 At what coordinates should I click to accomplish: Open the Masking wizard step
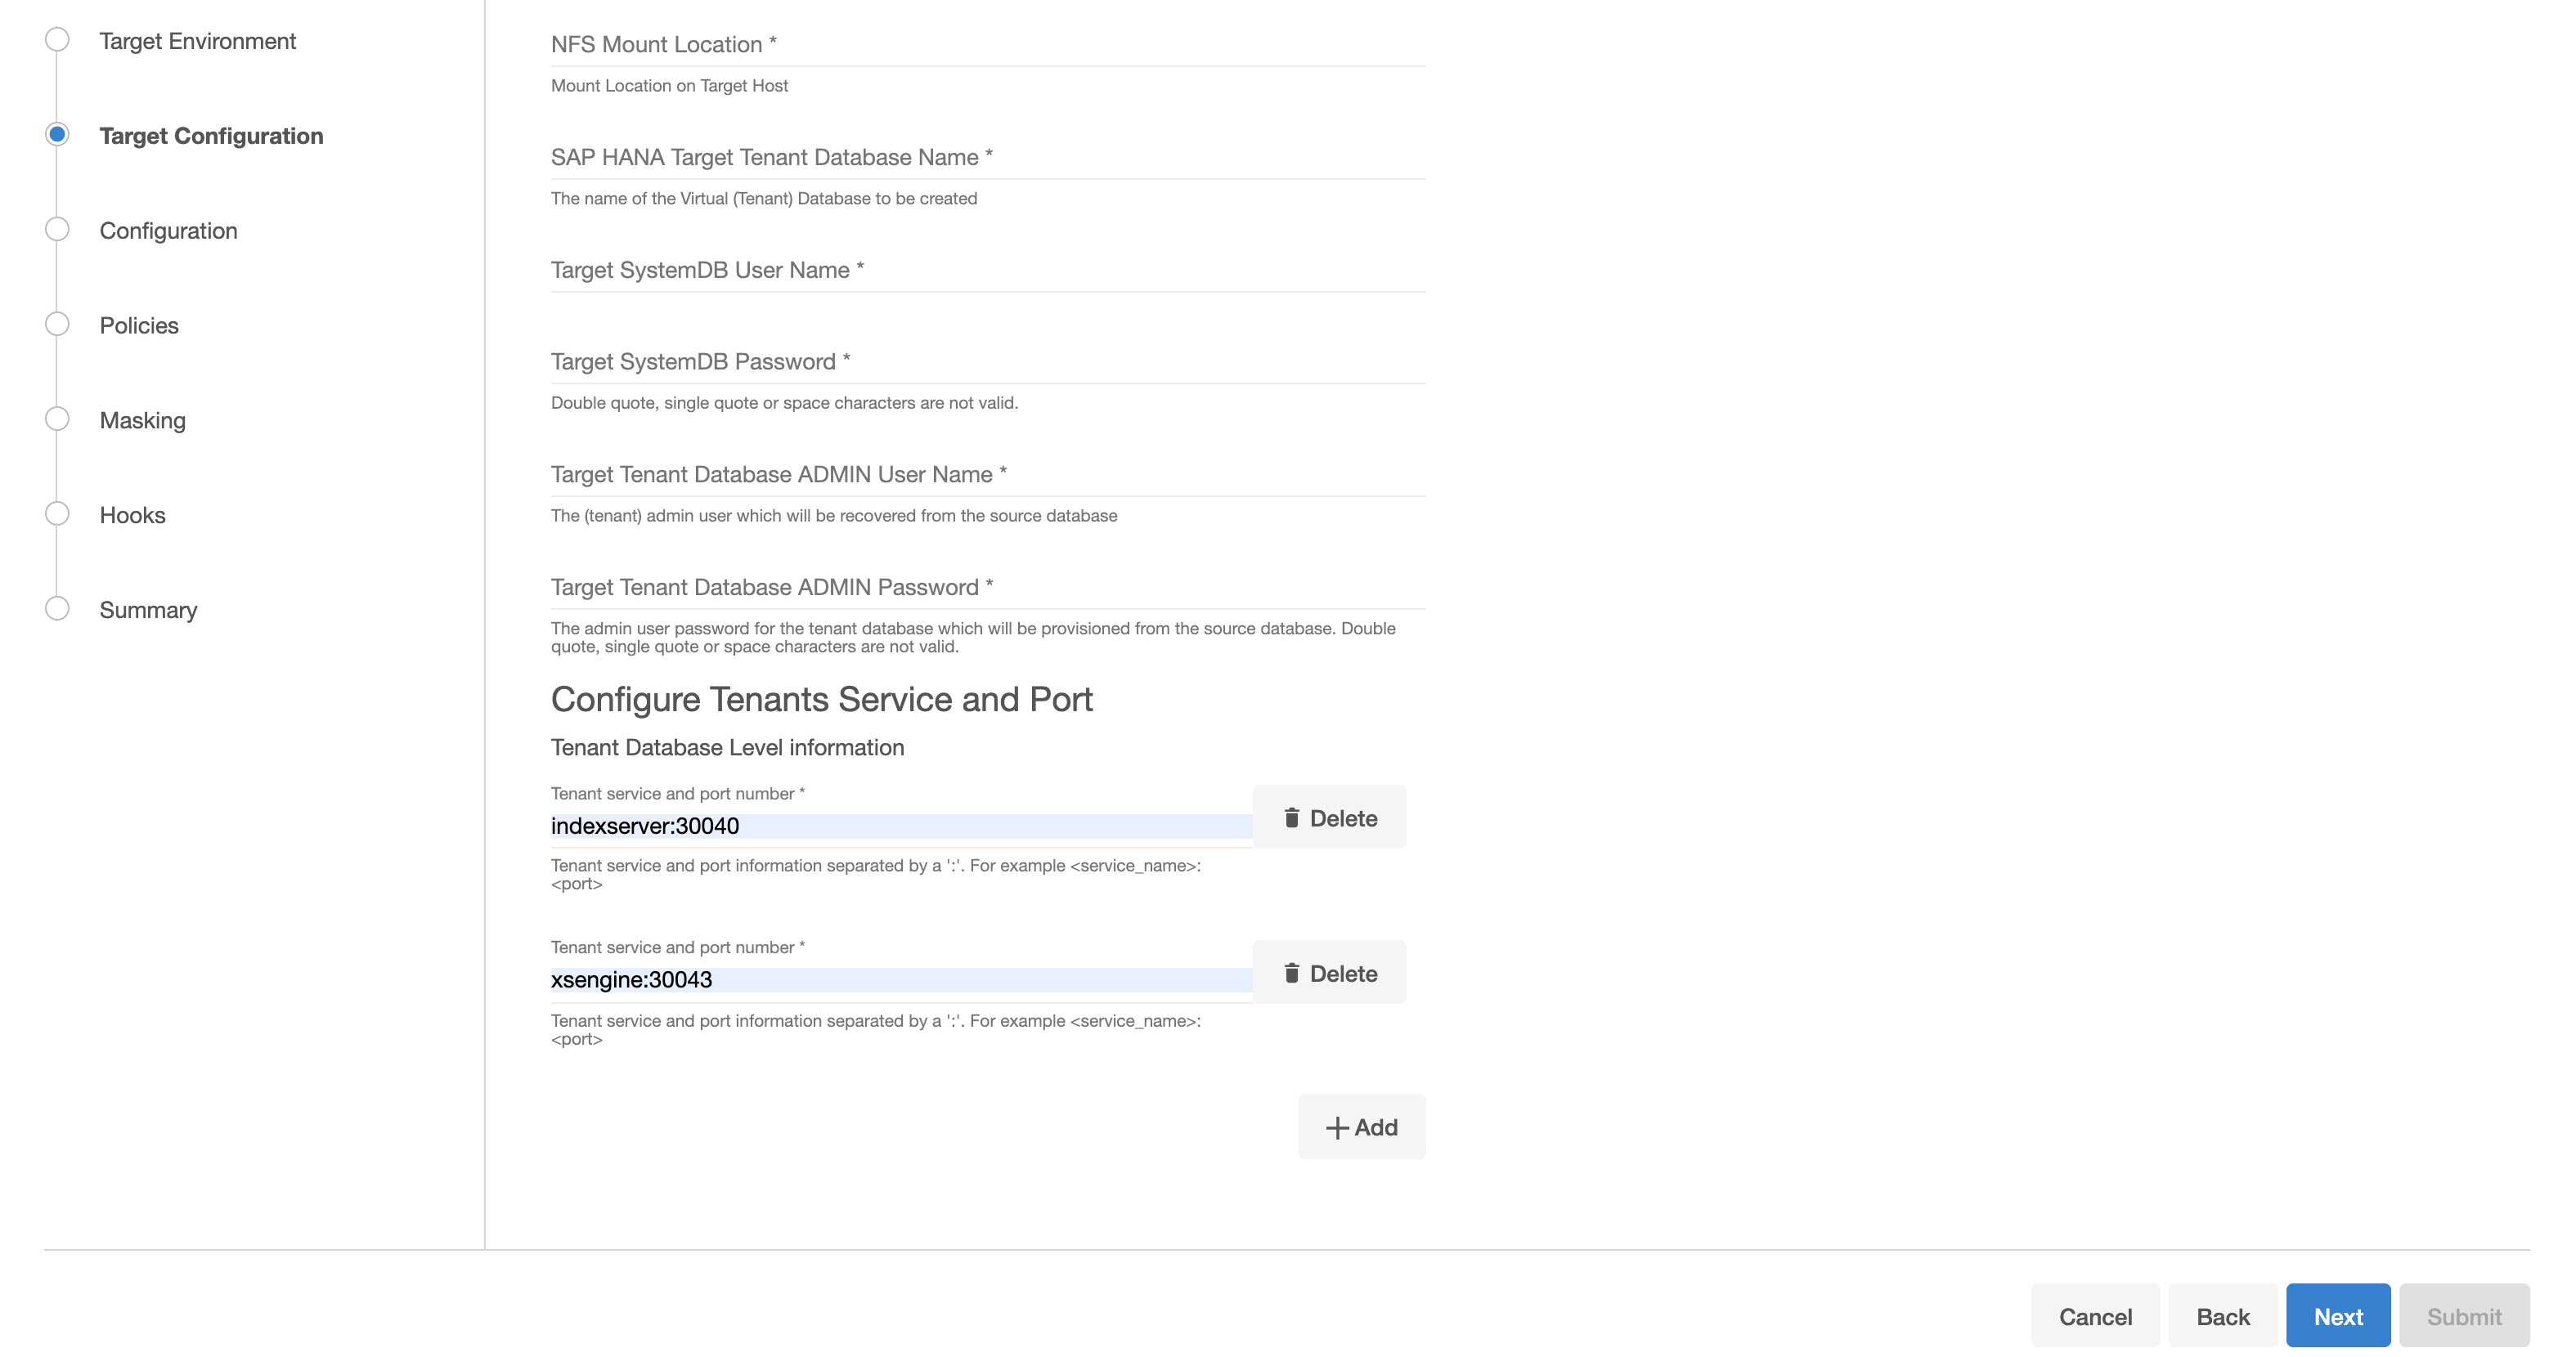click(x=142, y=419)
